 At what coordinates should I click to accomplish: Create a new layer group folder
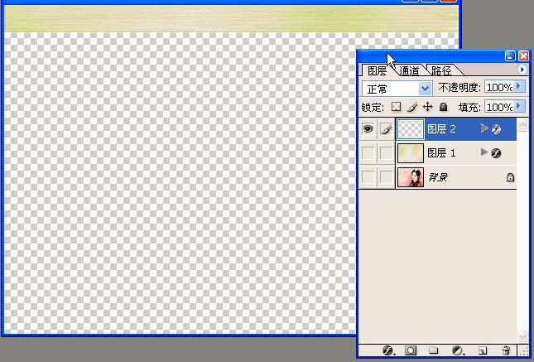point(433,351)
